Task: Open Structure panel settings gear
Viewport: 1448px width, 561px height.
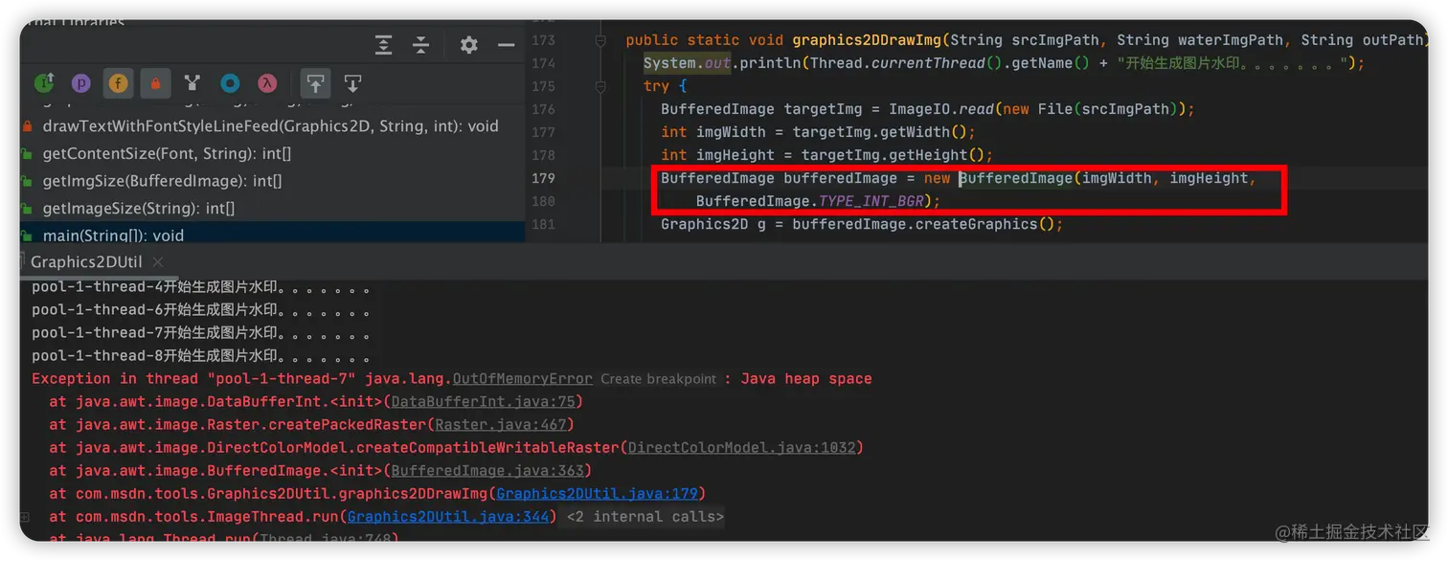Action: [468, 45]
